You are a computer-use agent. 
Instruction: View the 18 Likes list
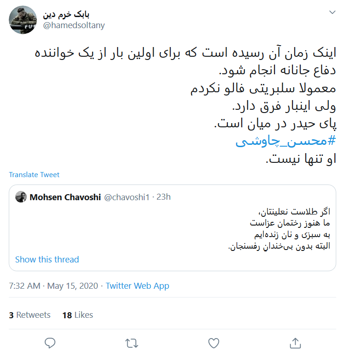77,315
